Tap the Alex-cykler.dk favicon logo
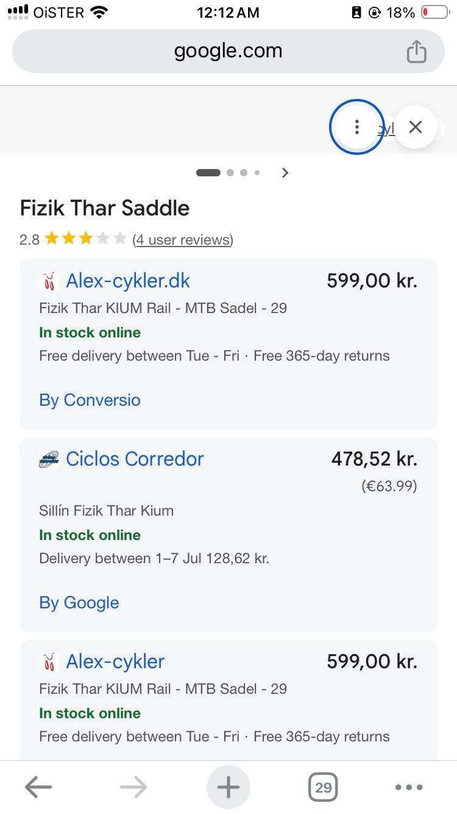This screenshot has width=457, height=814. 49,281
